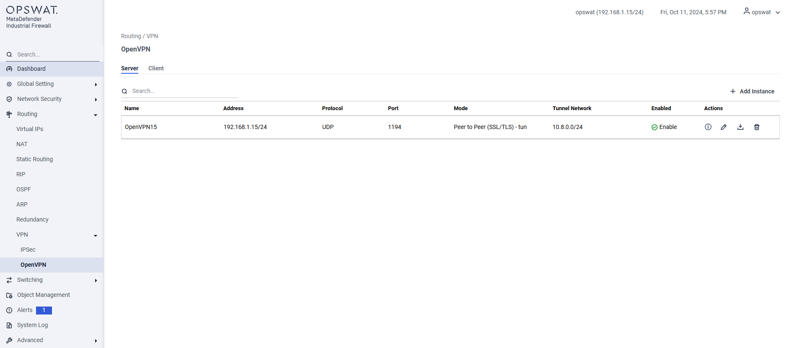This screenshot has width=792, height=348.
Task: Click the opswat username label
Action: (761, 12)
